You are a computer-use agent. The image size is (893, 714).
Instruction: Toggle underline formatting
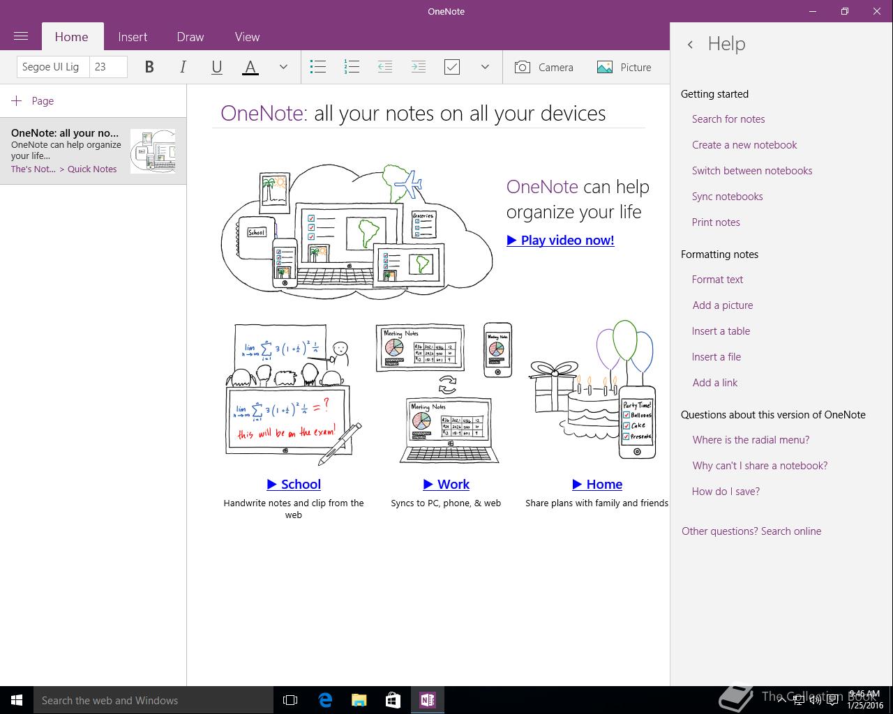click(x=216, y=67)
